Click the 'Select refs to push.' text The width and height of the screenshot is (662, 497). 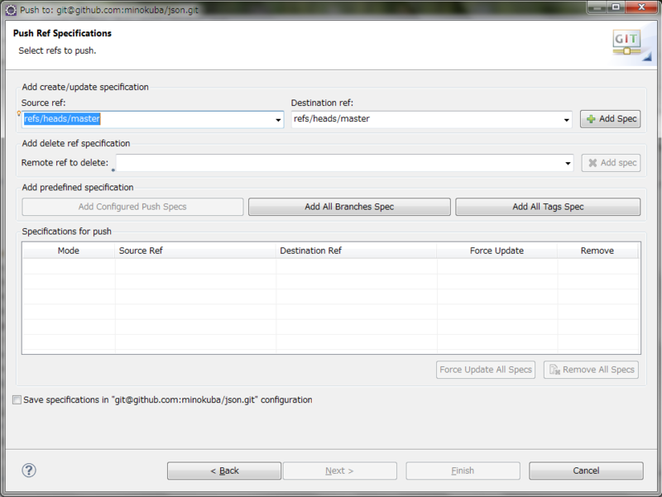[x=57, y=50]
